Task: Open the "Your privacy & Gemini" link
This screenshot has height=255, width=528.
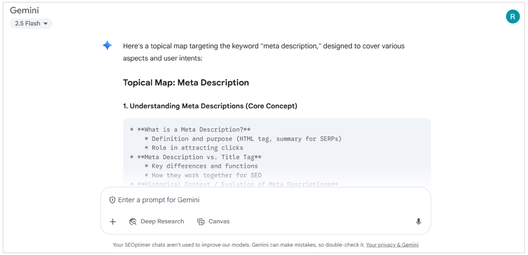Action: pos(392,244)
